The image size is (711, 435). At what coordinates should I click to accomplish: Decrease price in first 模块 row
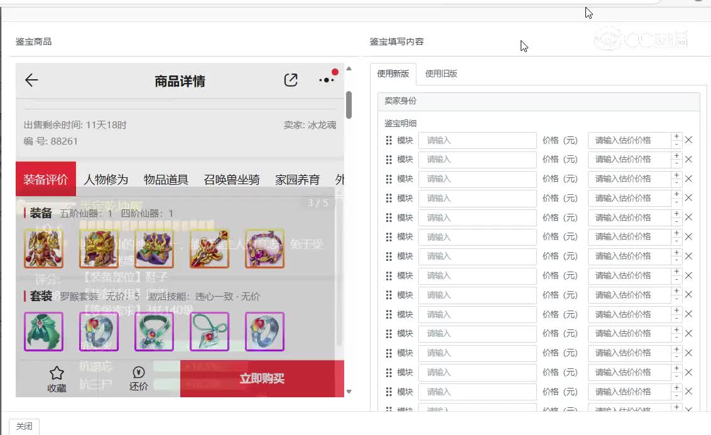pos(676,144)
